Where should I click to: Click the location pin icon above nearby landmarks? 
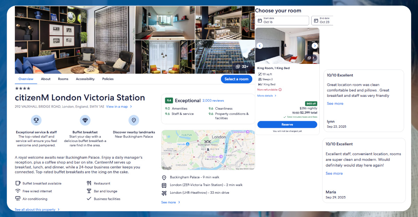[134, 120]
